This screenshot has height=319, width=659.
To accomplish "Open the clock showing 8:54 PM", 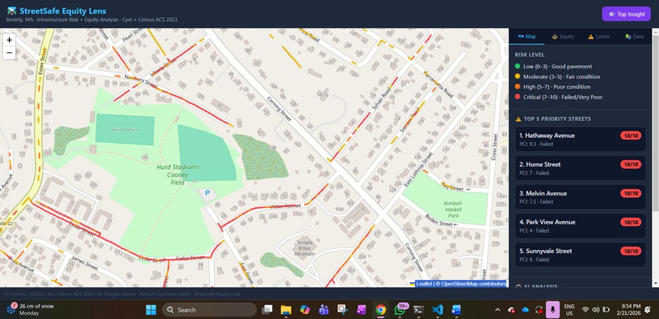I will tap(629, 310).
